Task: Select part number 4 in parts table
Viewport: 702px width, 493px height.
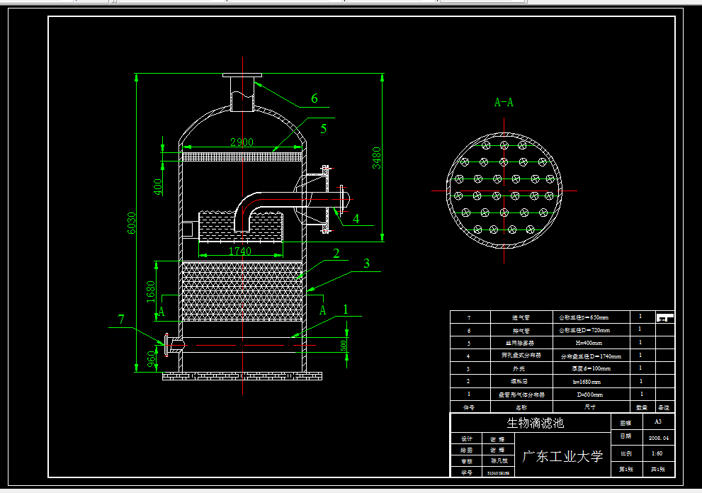Action: (468, 356)
